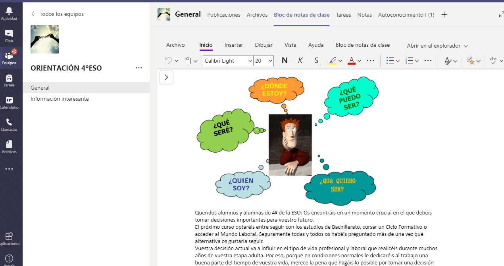Open the paste options dropdown arrow
This screenshot has height=266, width=504.
196,61
